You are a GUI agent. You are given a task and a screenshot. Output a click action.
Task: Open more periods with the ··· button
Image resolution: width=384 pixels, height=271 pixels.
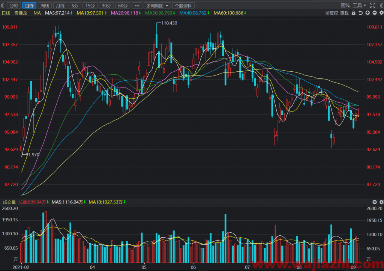[x=137, y=5]
